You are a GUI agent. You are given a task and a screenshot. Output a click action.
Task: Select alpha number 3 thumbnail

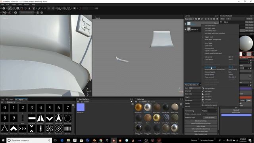click(x=32, y=108)
